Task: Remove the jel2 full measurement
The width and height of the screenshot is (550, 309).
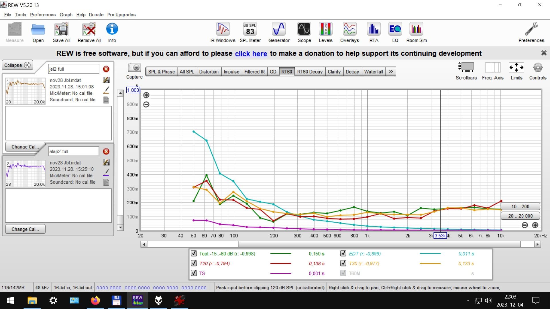Action: (x=106, y=69)
